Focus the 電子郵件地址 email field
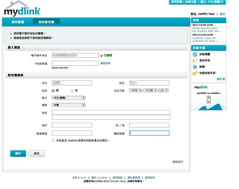 [x=75, y=55]
